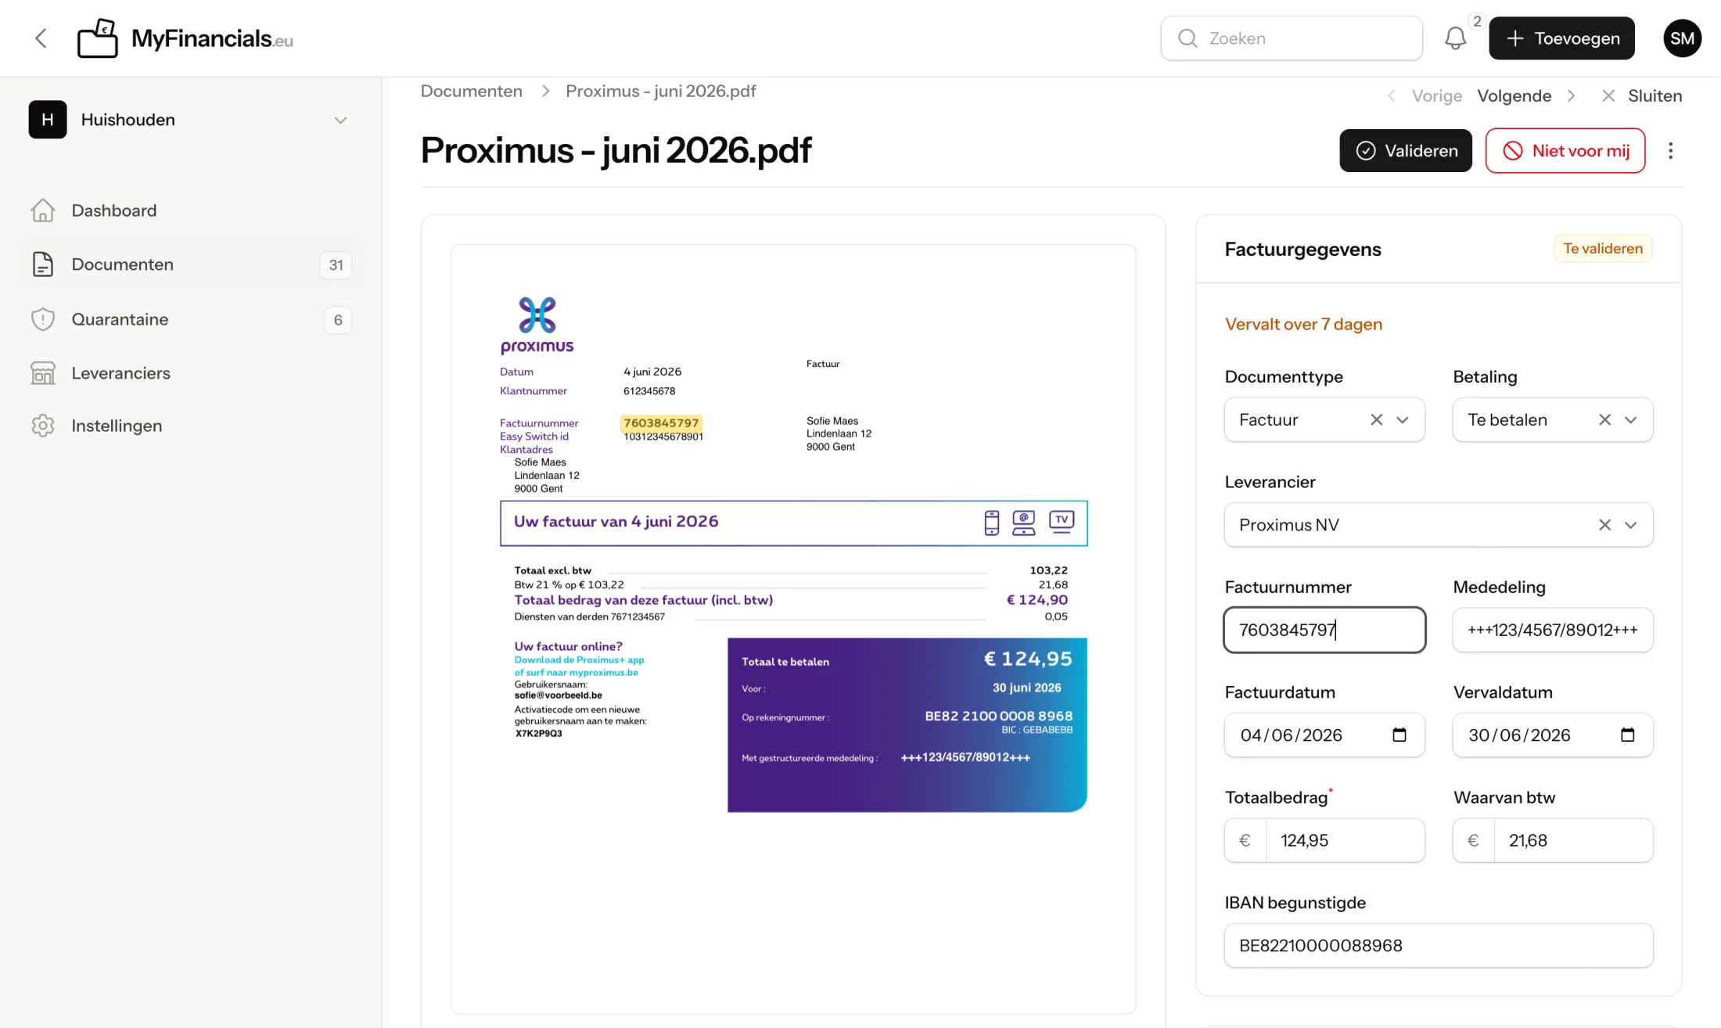The height and width of the screenshot is (1028, 1721).
Task: Expand Documenttype dropdown arrow
Action: tap(1403, 419)
